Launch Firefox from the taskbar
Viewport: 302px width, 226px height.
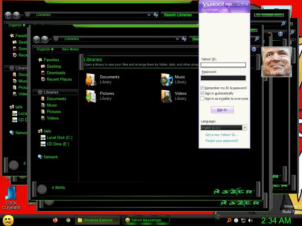tap(55, 220)
